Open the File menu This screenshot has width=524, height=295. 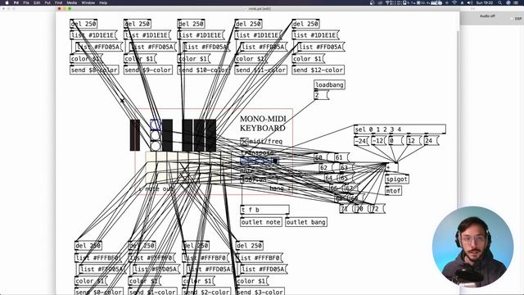click(x=26, y=2)
